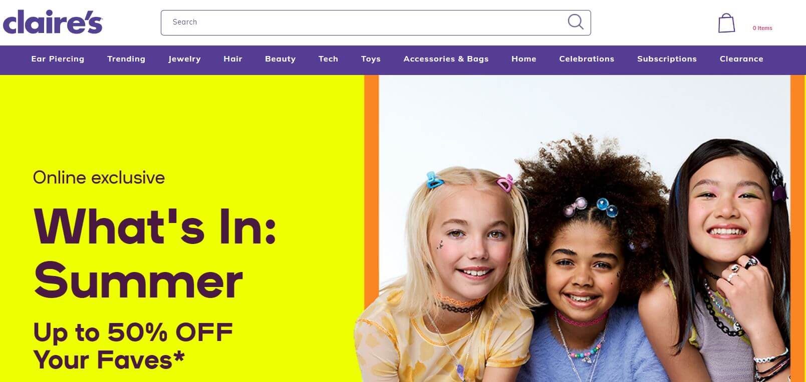Viewport: 806px width, 382px height.
Task: Open Accessories & Bags menu
Action: (x=446, y=59)
